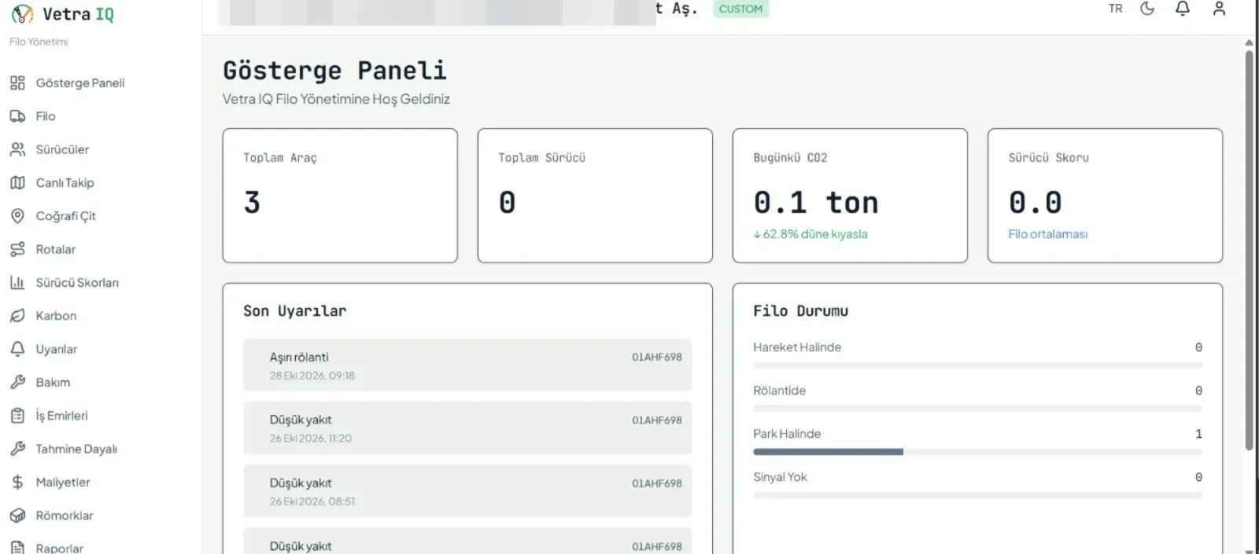This screenshot has width=1259, height=554.
Task: Open the Aşırı rölanti alert row
Action: coord(467,365)
